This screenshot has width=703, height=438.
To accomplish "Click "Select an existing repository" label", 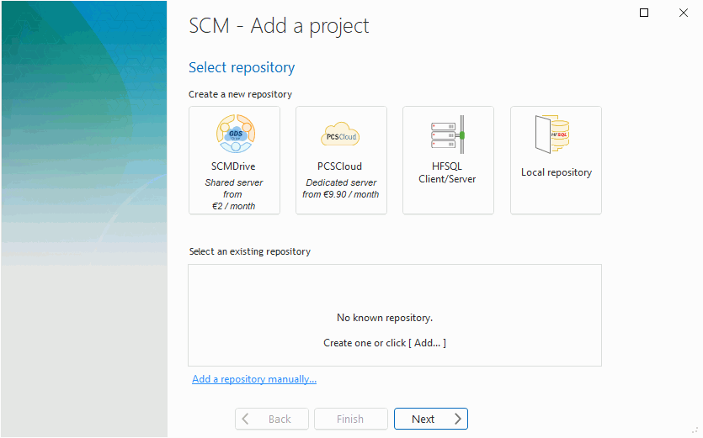I will coord(250,251).
